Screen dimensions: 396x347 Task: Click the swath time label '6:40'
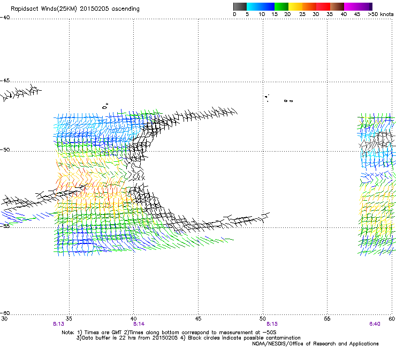click(375, 324)
